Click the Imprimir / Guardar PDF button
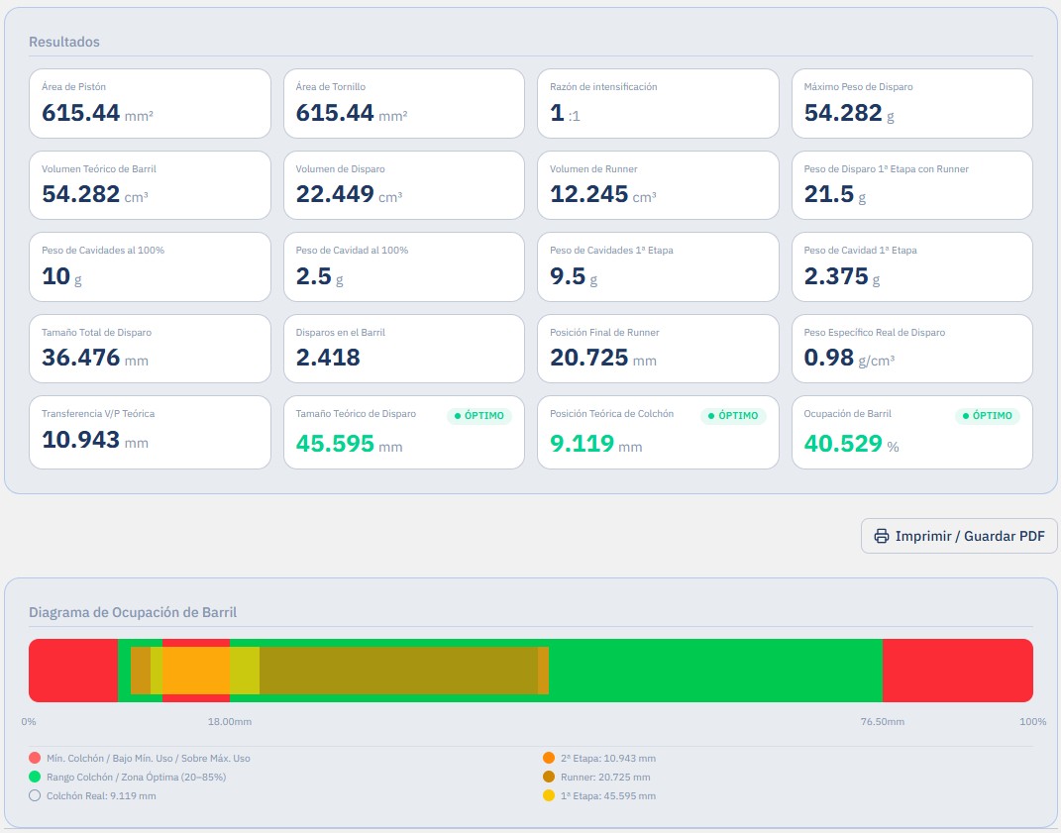The height and width of the screenshot is (833, 1061). coord(959,536)
